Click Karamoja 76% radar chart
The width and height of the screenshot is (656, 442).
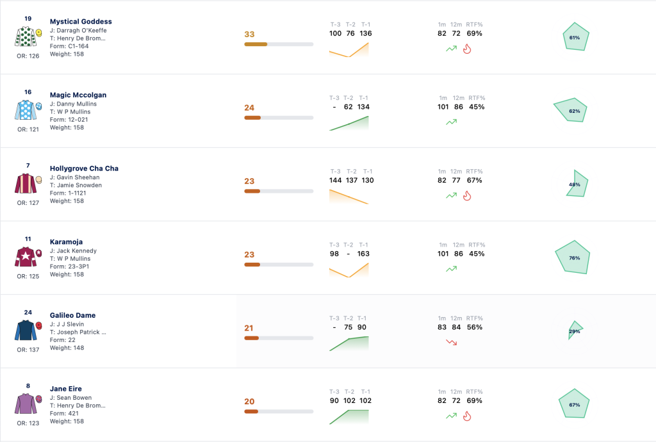pyautogui.click(x=573, y=257)
